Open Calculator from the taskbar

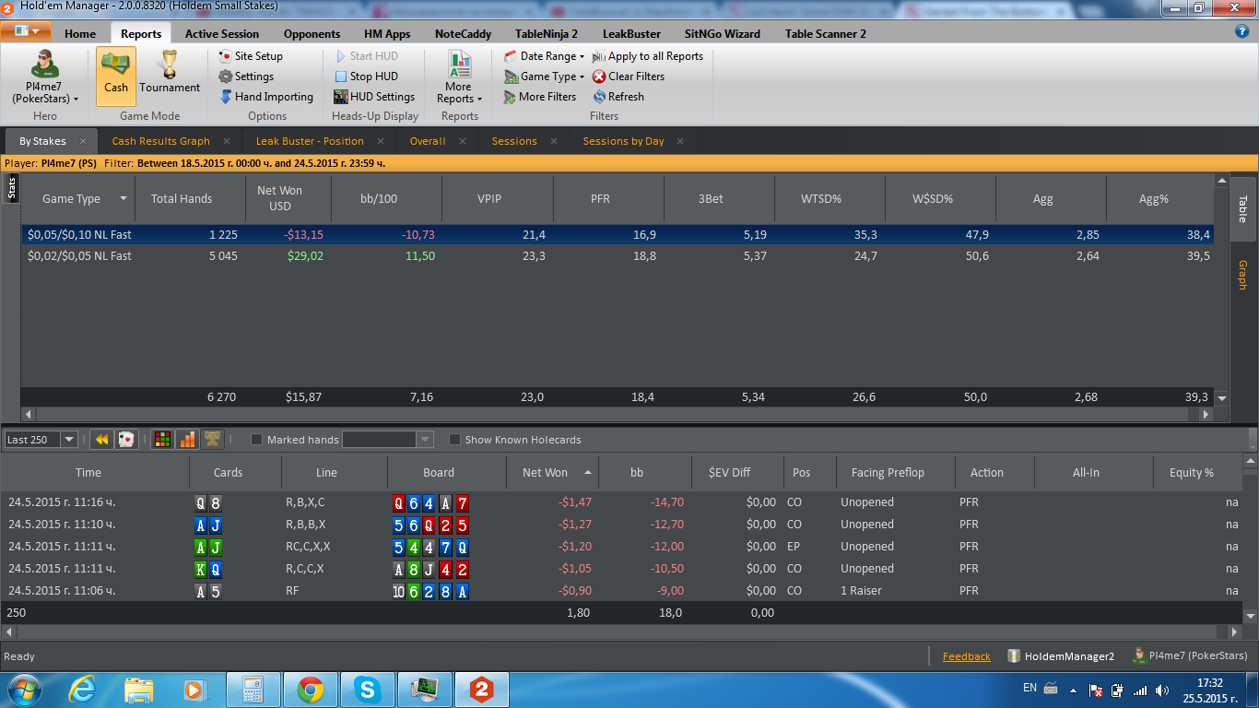253,690
